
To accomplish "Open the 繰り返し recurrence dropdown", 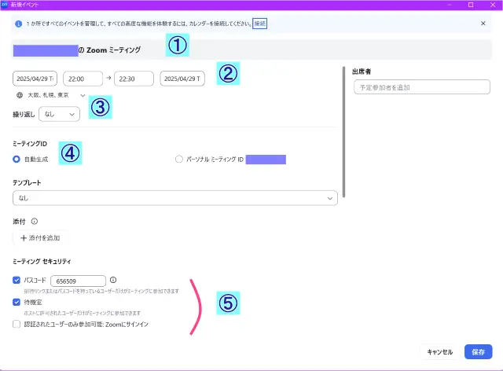I will pos(60,114).
